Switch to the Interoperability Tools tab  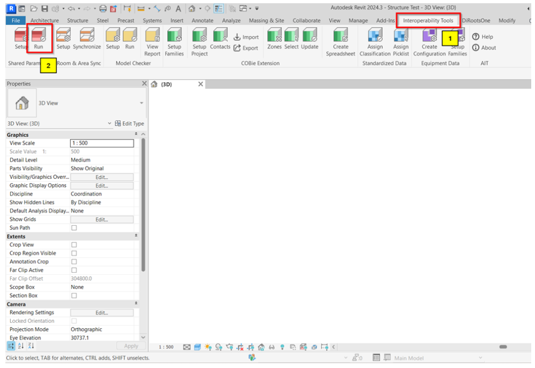pyautogui.click(x=428, y=20)
